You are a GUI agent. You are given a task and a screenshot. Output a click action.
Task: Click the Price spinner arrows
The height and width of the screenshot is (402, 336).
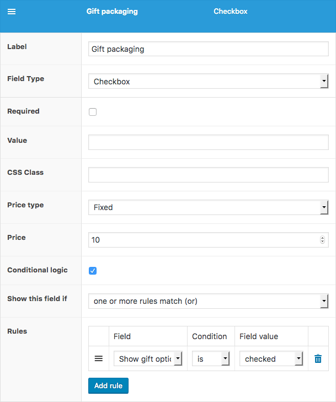(323, 240)
